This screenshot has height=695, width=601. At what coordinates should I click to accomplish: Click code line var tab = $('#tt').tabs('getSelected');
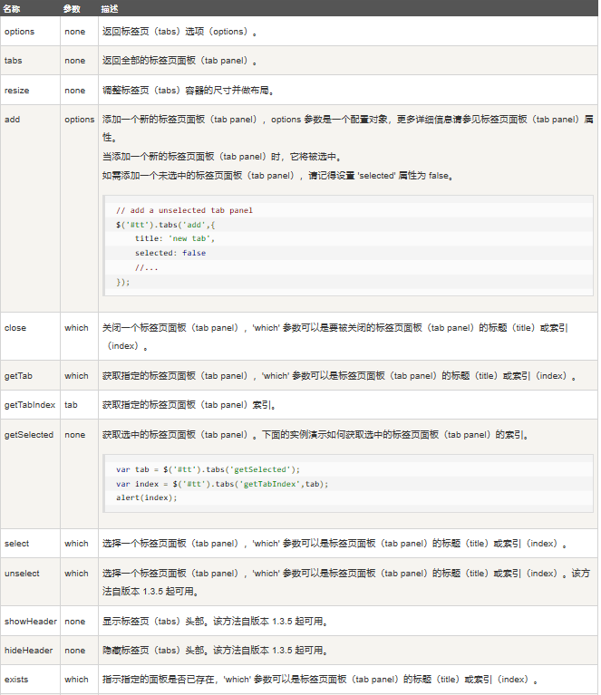point(208,469)
